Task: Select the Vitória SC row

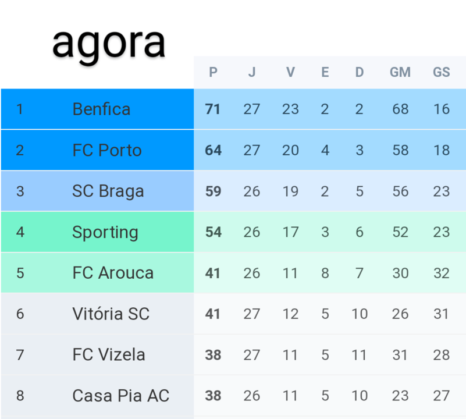Action: coord(111,314)
